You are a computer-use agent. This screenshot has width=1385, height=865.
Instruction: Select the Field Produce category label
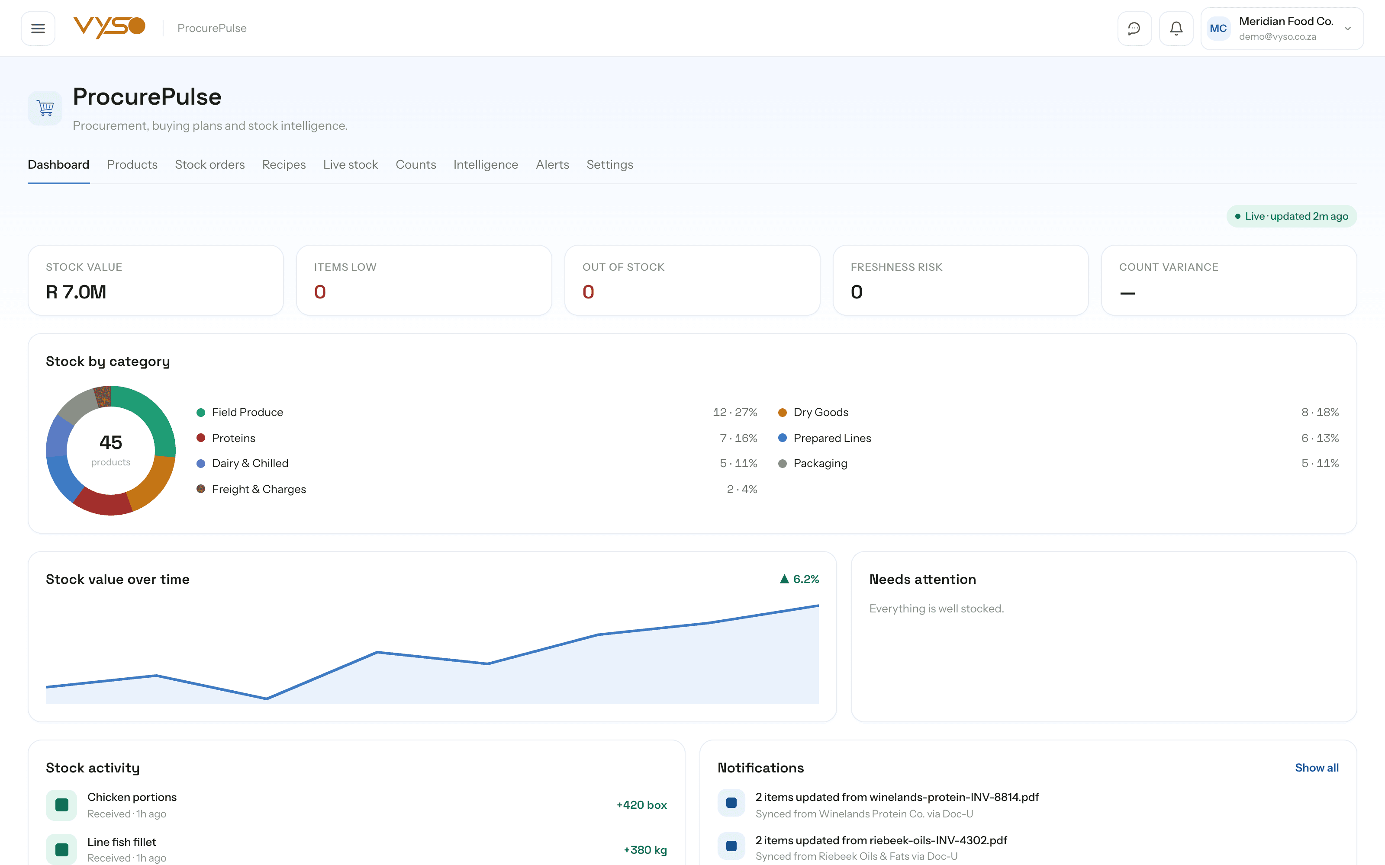[247, 413]
